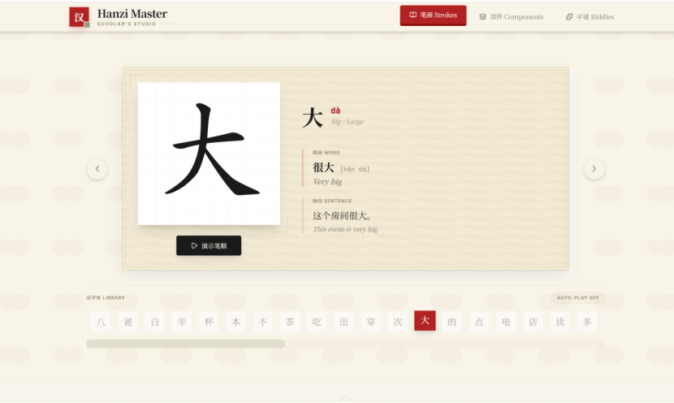Image resolution: width=674 pixels, height=403 pixels.
Task: Click the example sentence 这个房间很大。
Action: [x=342, y=215]
